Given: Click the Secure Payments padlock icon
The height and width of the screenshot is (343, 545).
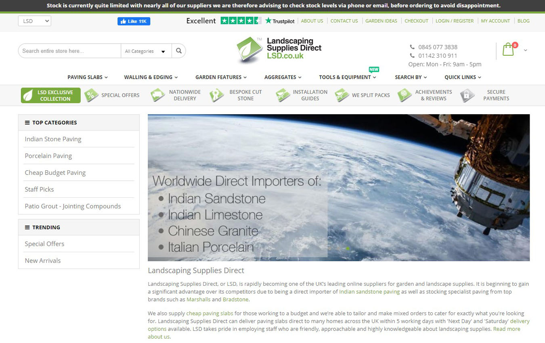Looking at the screenshot, I should [x=467, y=95].
